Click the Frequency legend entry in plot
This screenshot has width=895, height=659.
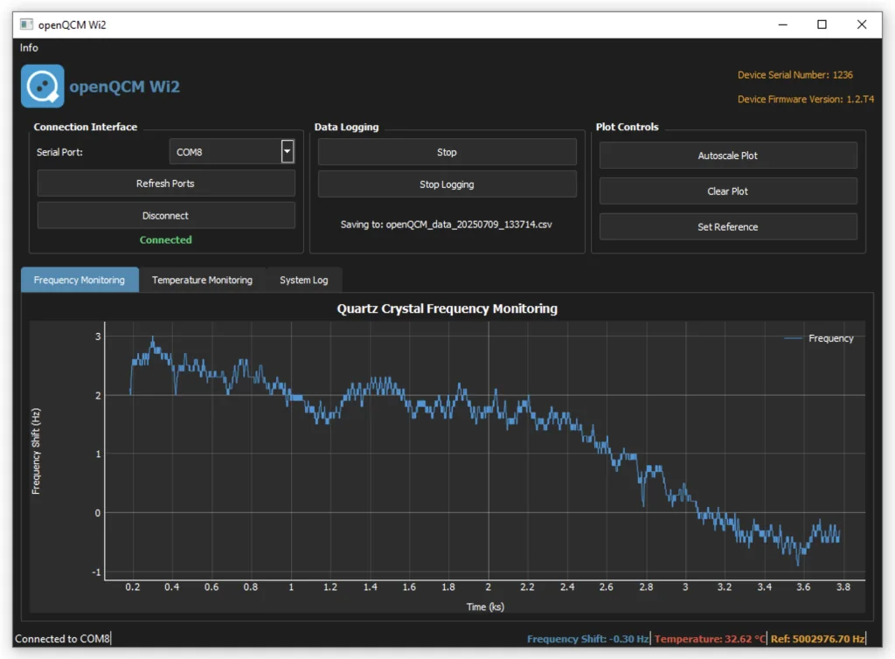(x=819, y=338)
